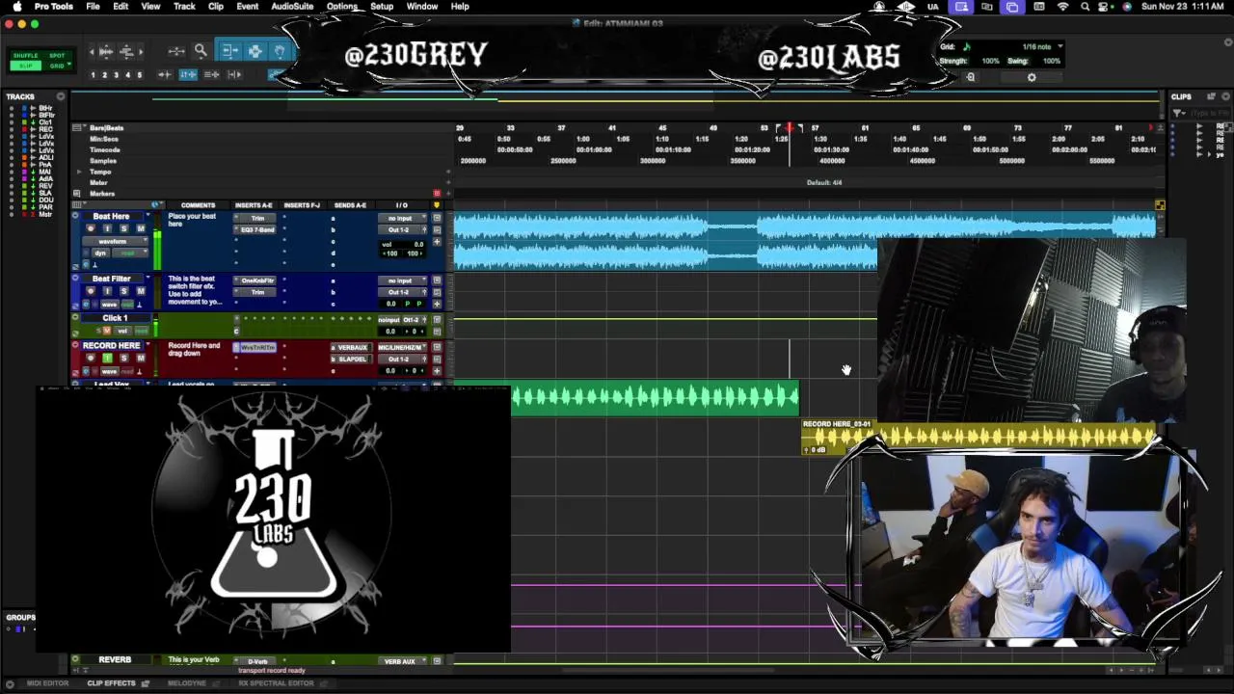Open the Clips filter funnel dropdown
This screenshot has height=694, width=1234.
1179,113
